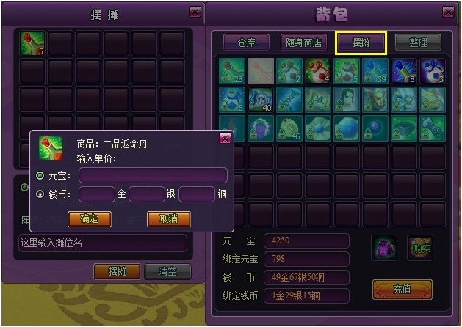This screenshot has width=462, height=327.
Task: Click the stall name input field
Action: pyautogui.click(x=103, y=243)
